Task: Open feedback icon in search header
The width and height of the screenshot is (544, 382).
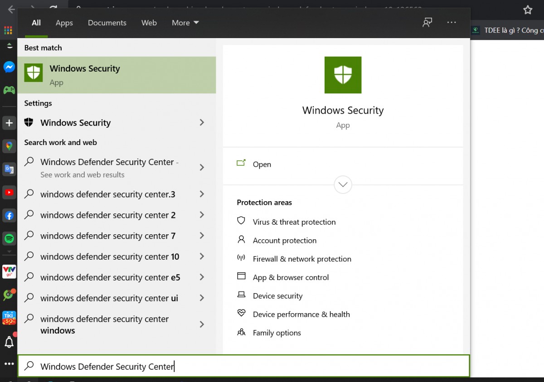Action: tap(427, 23)
